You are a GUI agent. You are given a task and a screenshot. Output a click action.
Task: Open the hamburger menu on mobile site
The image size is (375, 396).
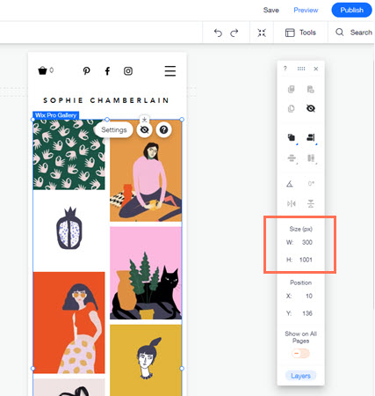(x=170, y=71)
